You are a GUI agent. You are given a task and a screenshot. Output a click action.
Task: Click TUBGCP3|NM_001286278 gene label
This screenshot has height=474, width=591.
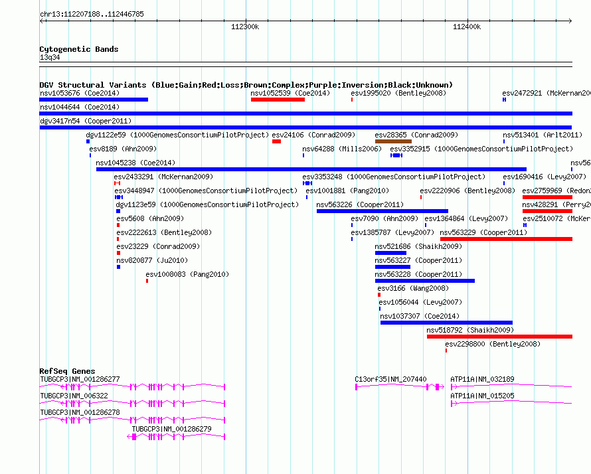point(80,412)
